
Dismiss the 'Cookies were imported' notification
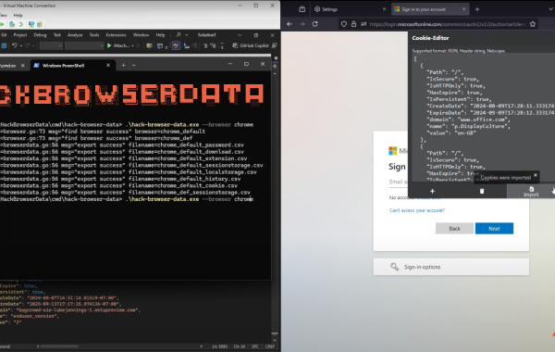536,175
